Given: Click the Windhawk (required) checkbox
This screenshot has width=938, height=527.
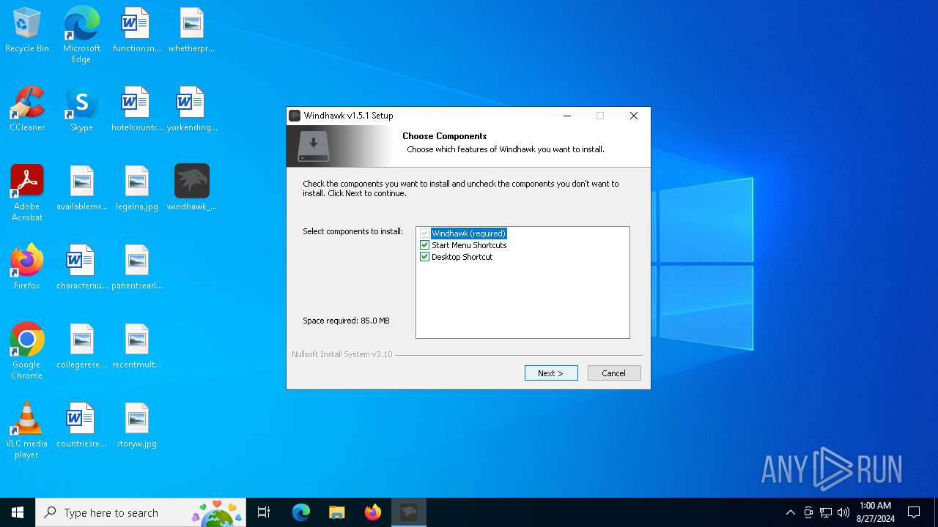Looking at the screenshot, I should [424, 233].
